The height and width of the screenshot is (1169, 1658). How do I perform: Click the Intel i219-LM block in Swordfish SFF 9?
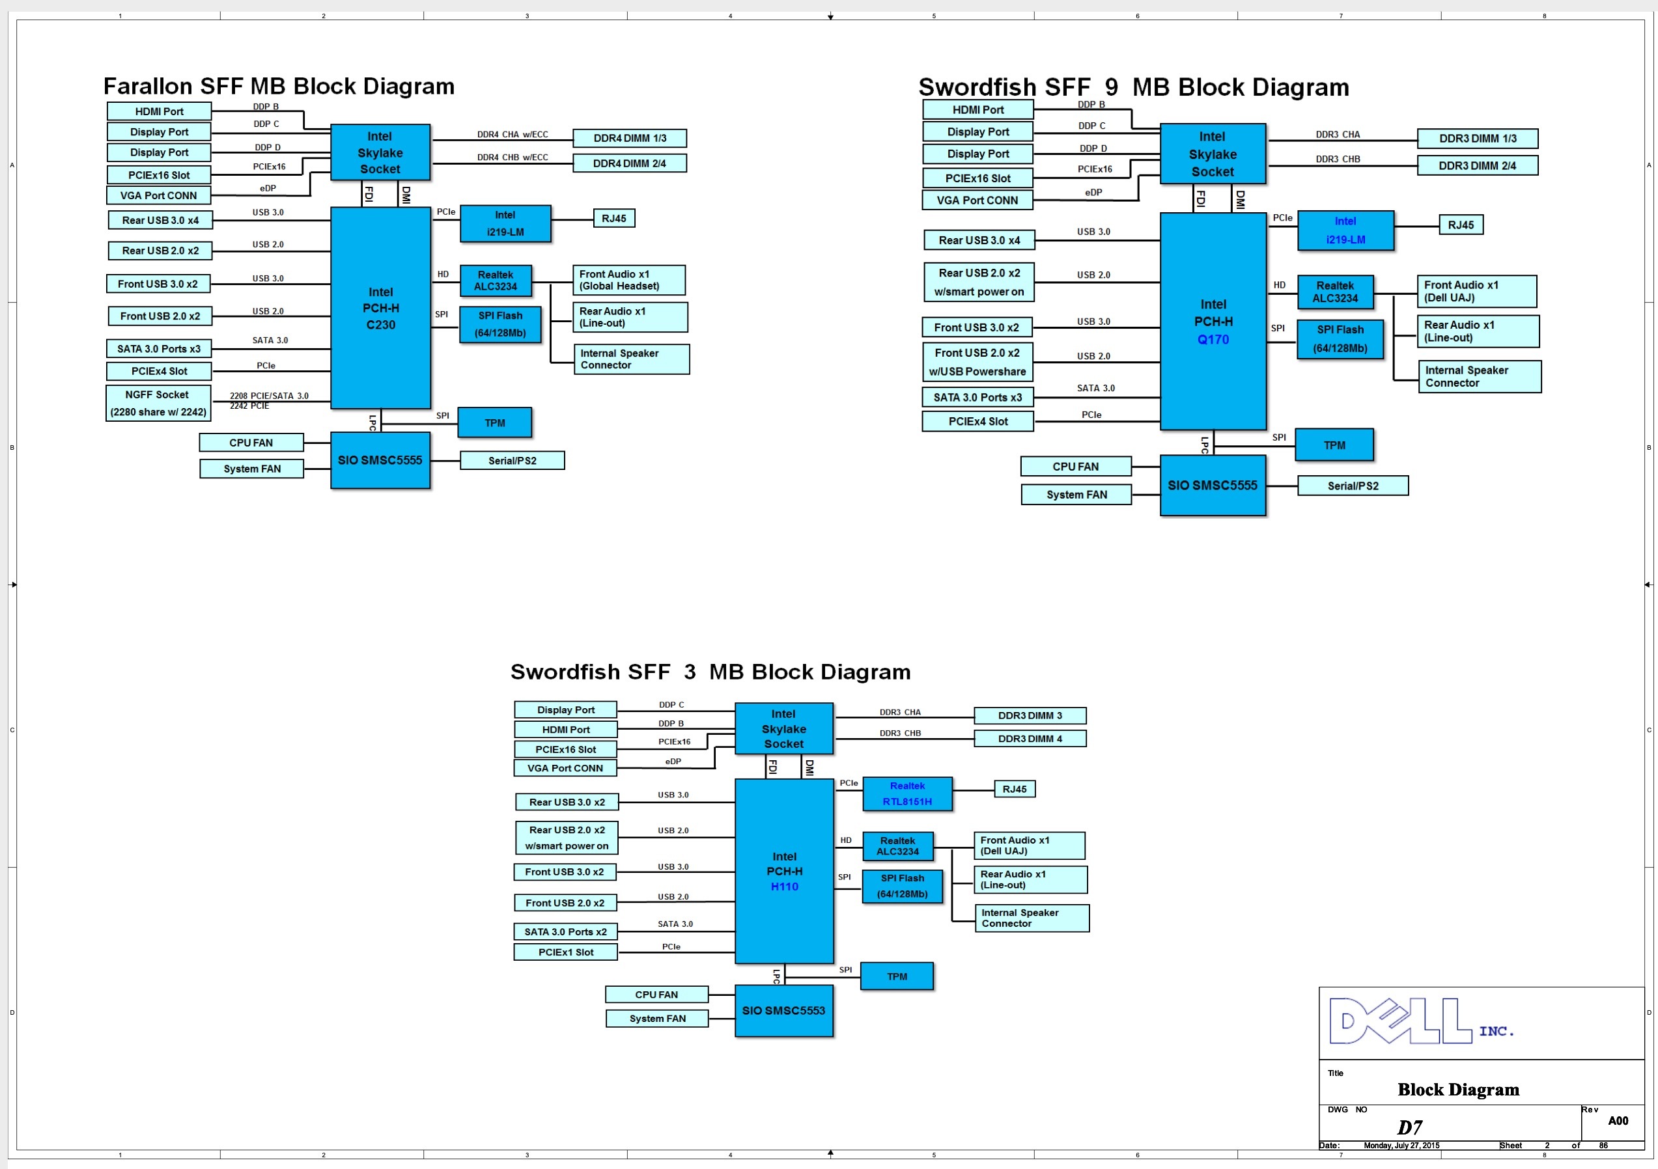pyautogui.click(x=1346, y=231)
